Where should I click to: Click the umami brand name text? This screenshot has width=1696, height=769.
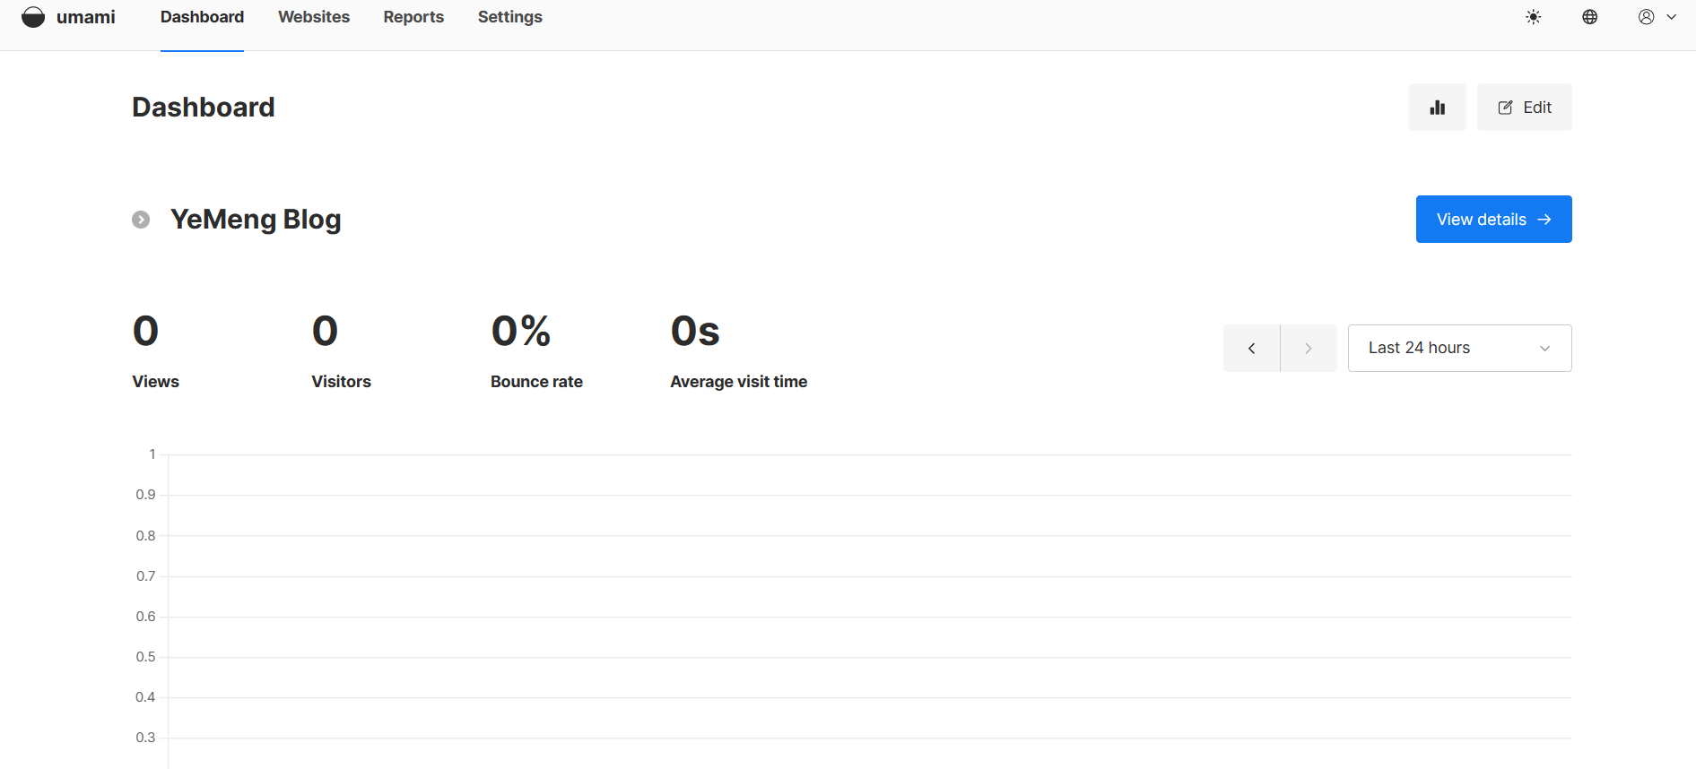(x=86, y=17)
